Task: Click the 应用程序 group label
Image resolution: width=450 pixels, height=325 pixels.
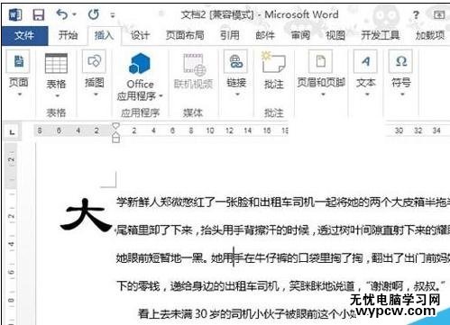Action: coord(140,113)
